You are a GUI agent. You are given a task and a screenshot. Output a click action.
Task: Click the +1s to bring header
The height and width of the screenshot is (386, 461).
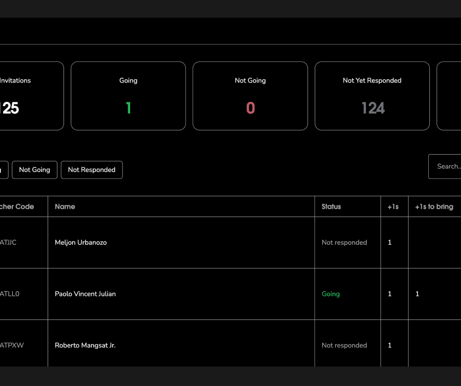coord(434,207)
